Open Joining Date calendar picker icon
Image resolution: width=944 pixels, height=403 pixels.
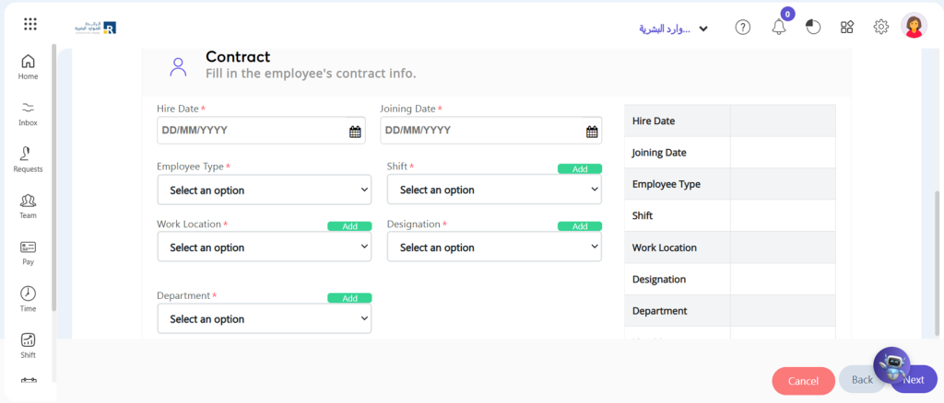coord(592,132)
